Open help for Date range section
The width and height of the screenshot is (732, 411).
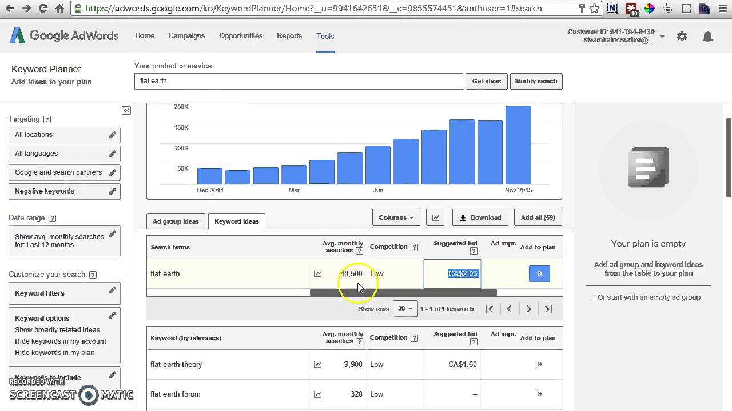point(52,218)
